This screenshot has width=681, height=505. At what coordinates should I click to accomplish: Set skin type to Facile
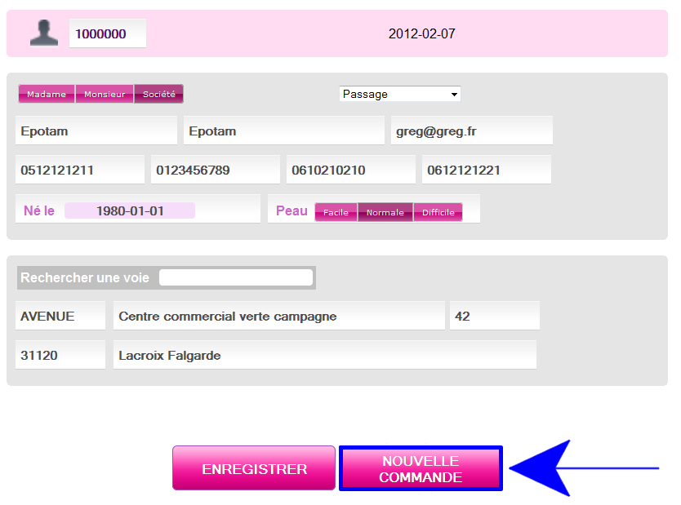click(336, 212)
